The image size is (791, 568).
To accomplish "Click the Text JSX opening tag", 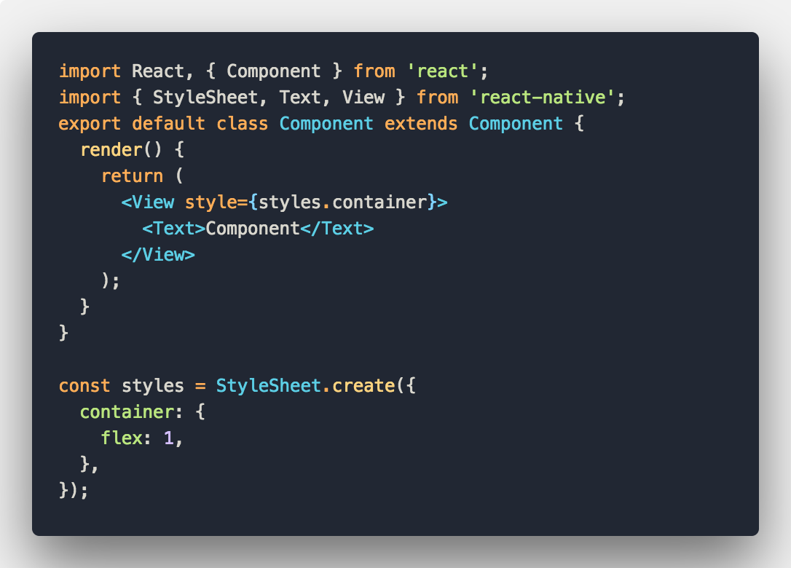I will [171, 228].
